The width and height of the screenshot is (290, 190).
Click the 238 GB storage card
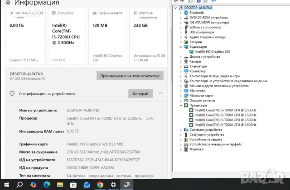148,37
